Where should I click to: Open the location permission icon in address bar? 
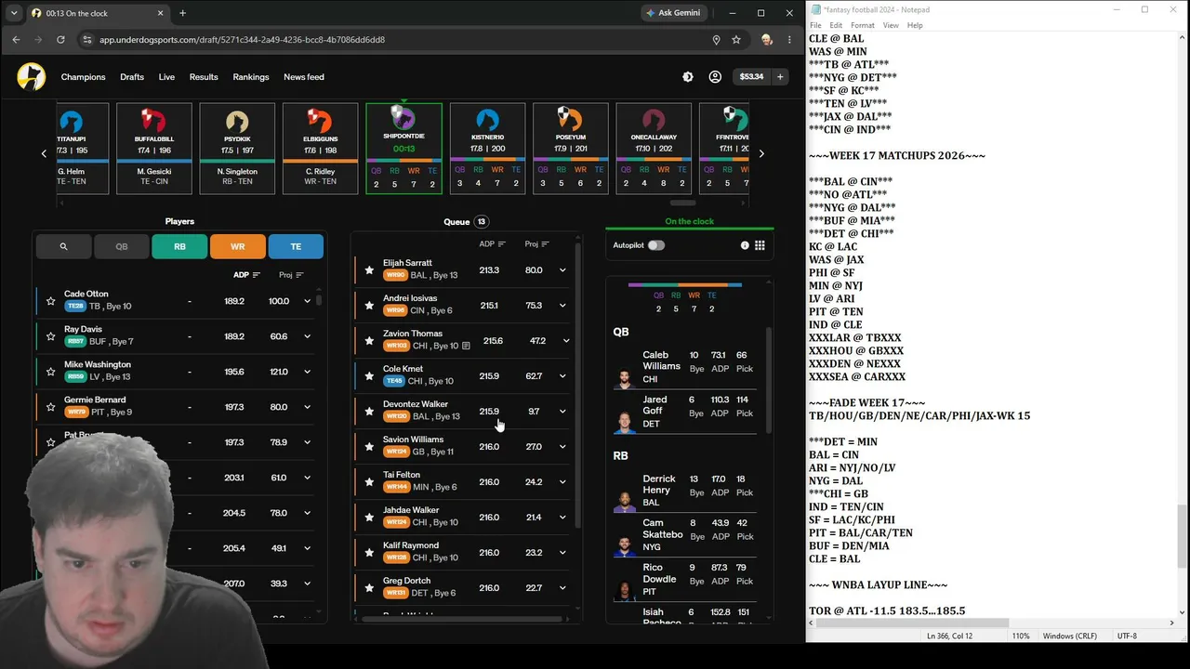(716, 40)
